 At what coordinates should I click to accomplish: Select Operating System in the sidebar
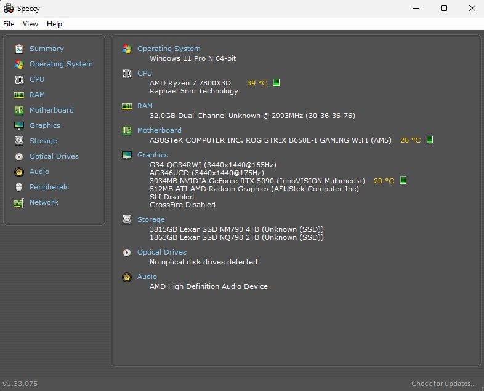click(x=60, y=64)
